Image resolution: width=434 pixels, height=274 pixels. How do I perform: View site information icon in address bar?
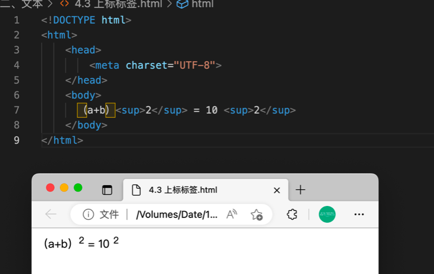[x=88, y=215]
